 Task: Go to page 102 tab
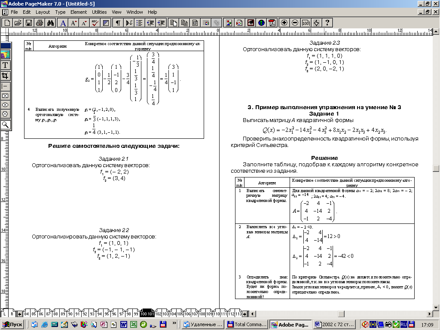click(x=158, y=314)
